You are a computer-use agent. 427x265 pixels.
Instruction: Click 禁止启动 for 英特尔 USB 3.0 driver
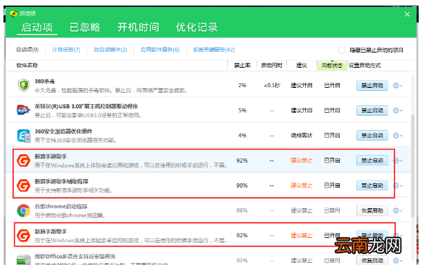(372, 111)
